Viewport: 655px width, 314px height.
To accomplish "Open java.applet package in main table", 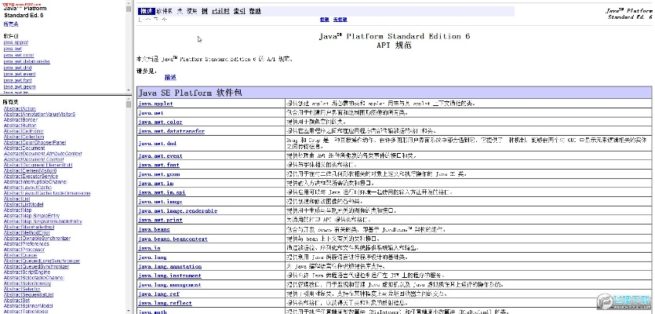I will click(155, 104).
